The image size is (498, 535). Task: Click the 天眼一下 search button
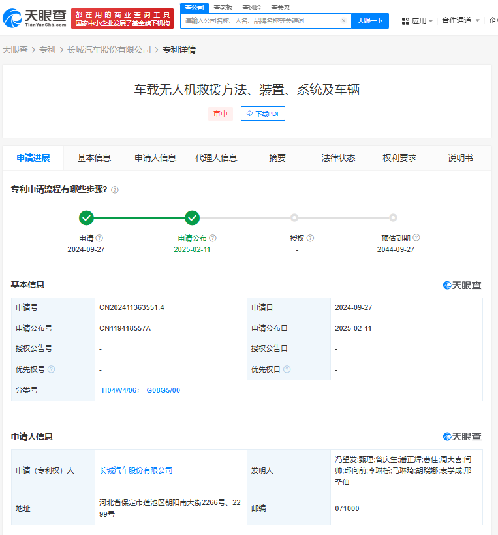pos(370,21)
